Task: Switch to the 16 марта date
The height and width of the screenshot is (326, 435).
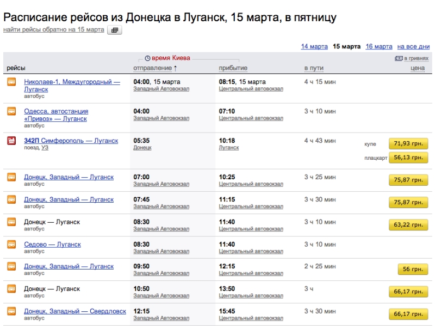Action: coord(379,47)
